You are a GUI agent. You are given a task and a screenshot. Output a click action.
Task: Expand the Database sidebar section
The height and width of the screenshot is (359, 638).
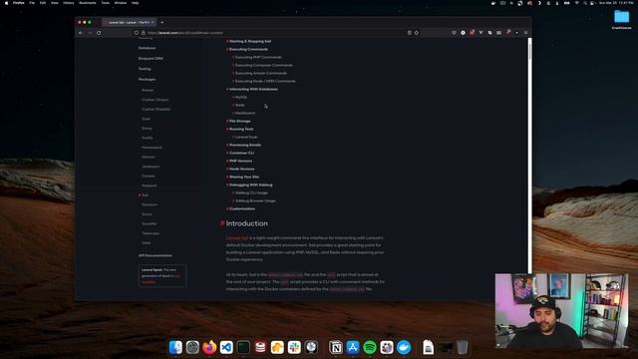tap(147, 48)
